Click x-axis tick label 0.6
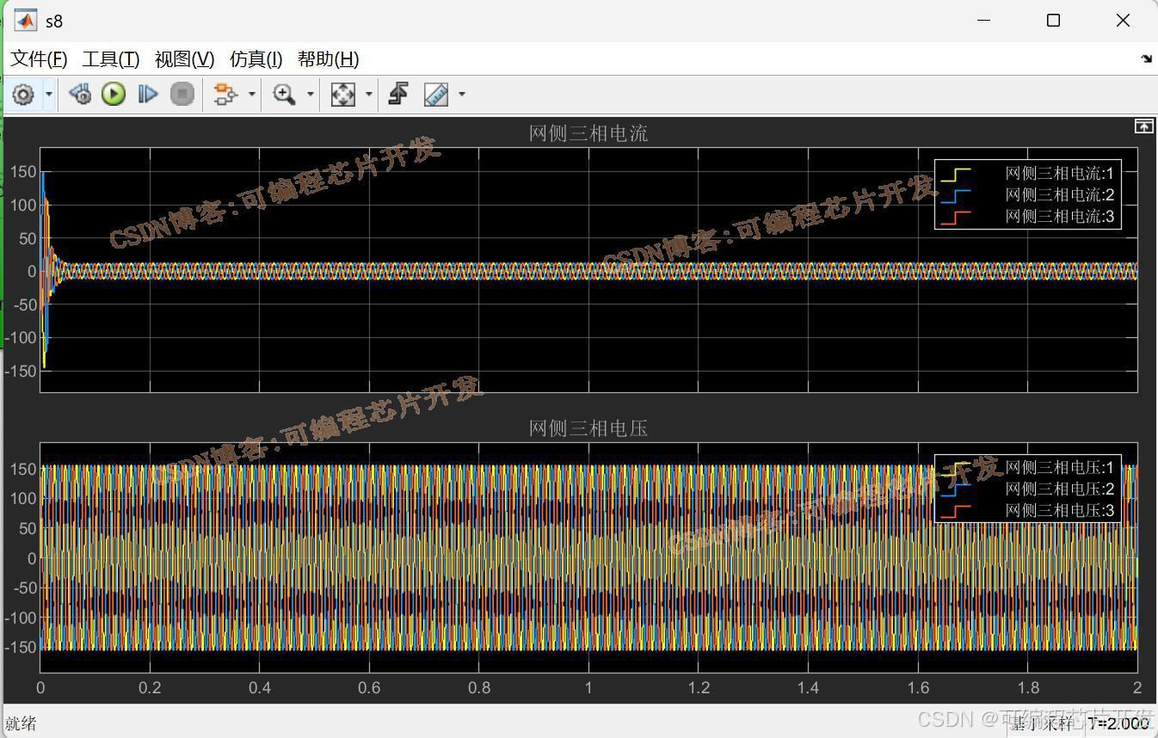This screenshot has width=1158, height=738. coord(369,688)
